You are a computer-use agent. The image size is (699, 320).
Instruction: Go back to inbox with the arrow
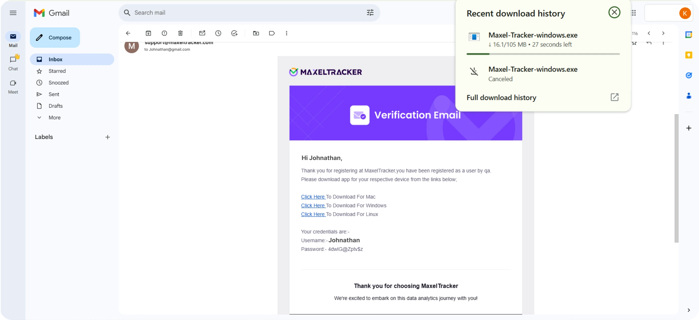[x=128, y=33]
